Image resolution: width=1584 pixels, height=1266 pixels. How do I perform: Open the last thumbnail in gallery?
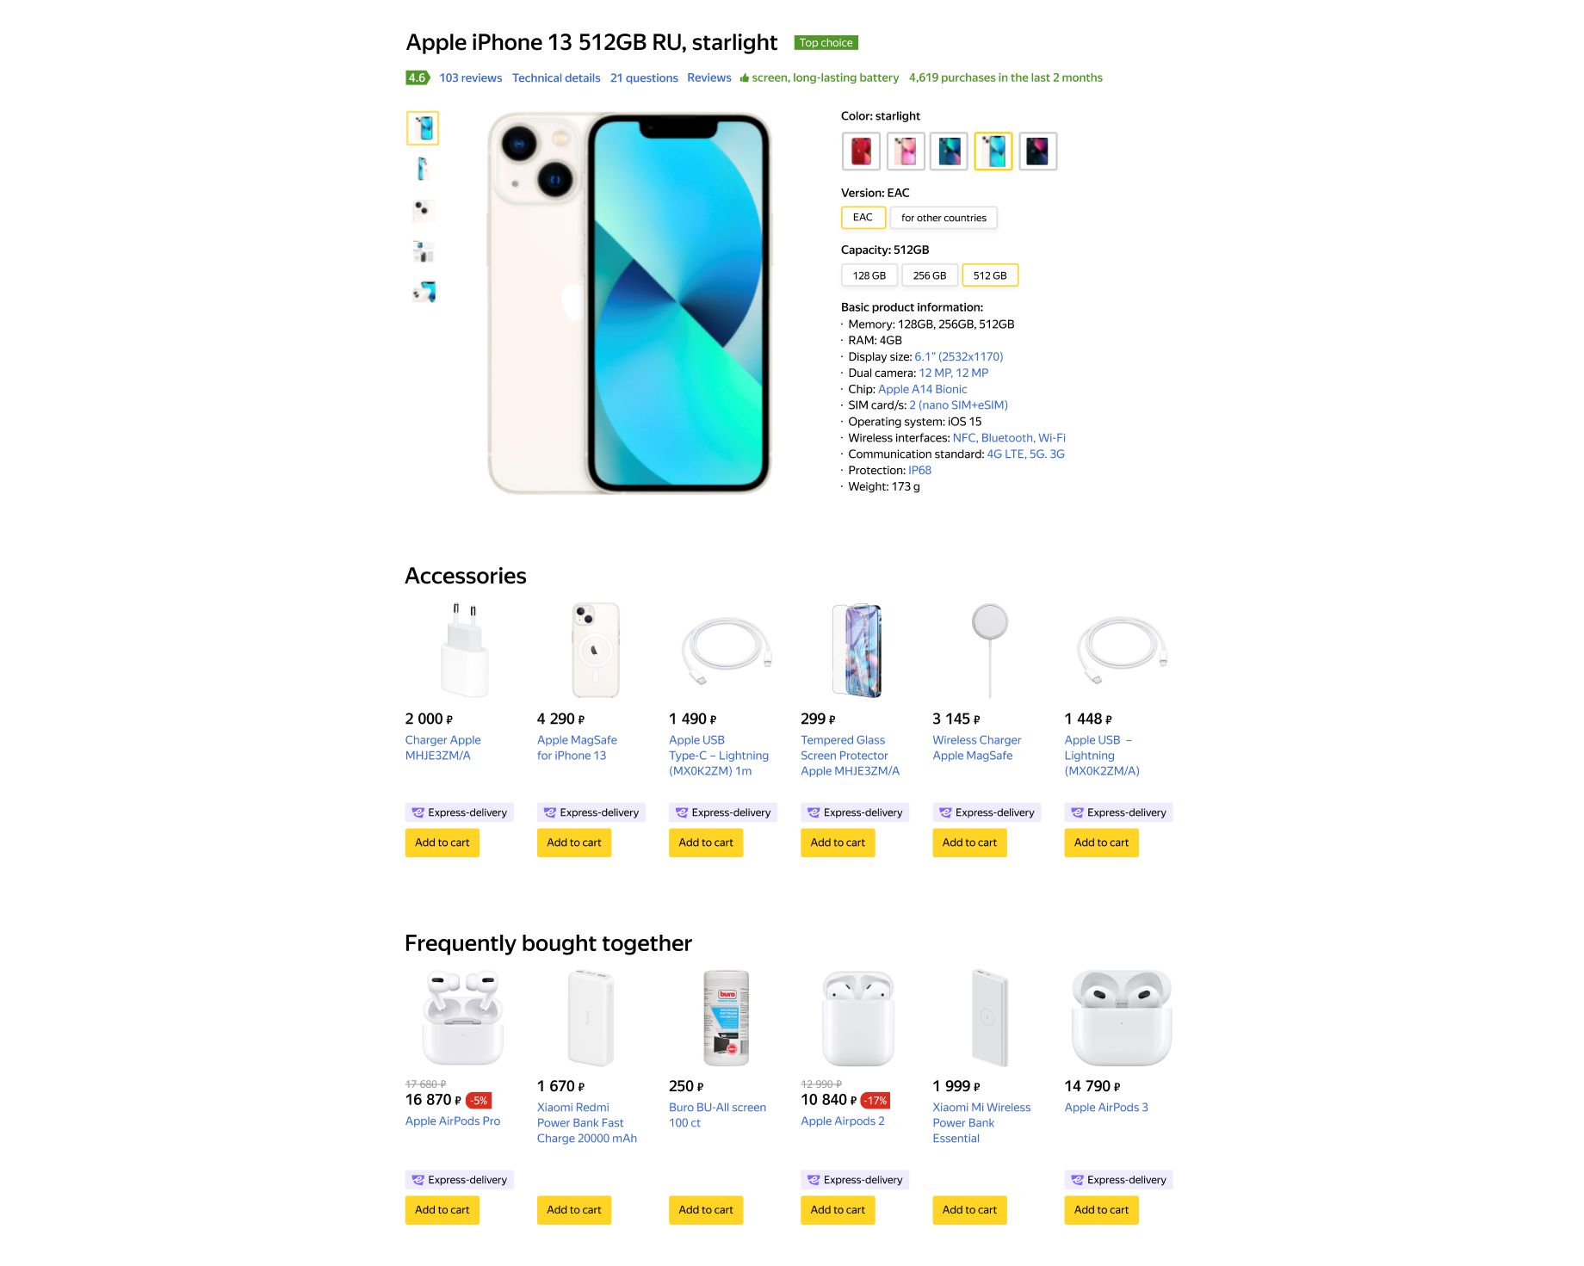(423, 292)
